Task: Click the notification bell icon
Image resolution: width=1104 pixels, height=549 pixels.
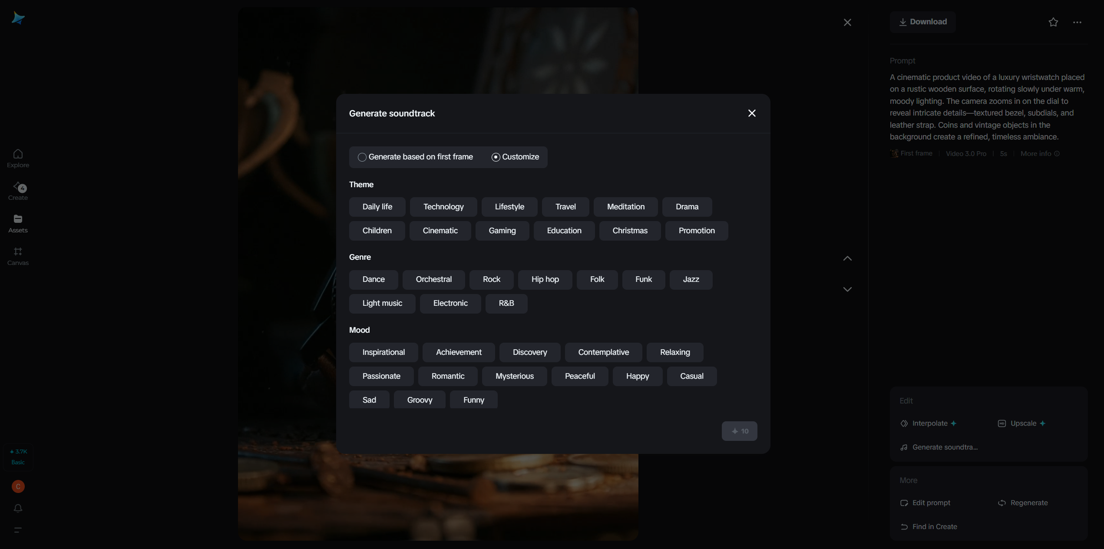Action: point(18,508)
